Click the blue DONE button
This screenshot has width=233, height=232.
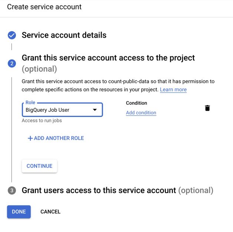19,212
